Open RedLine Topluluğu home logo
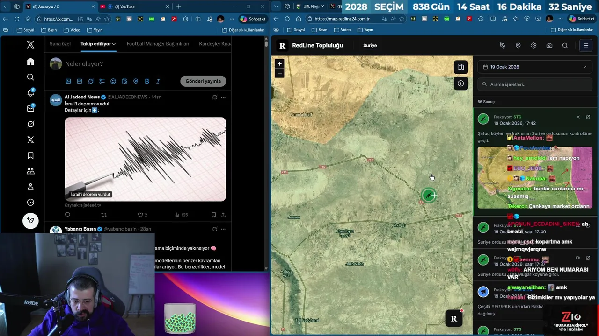 [x=311, y=46]
